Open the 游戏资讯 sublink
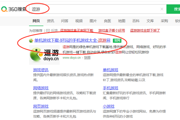Image resolution: width=180 pixels, height=120 pixels. coord(41,70)
